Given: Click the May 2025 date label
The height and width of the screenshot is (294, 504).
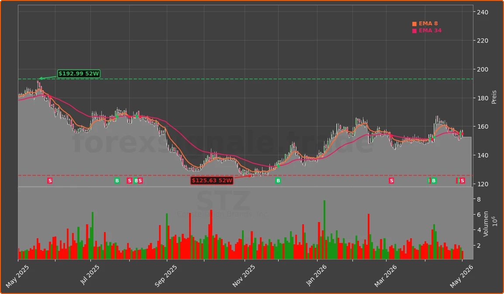Looking at the screenshot, I should 17,277.
